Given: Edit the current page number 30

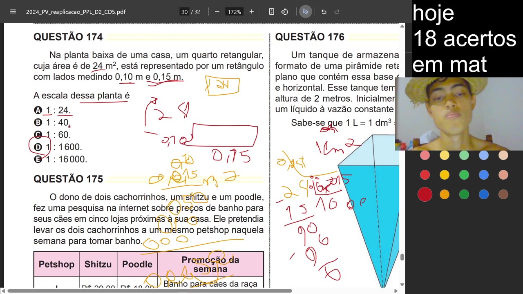Looking at the screenshot, I should [184, 11].
